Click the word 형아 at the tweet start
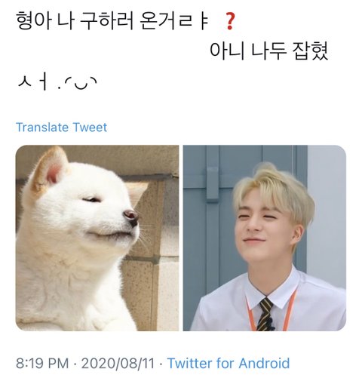 tap(33, 21)
